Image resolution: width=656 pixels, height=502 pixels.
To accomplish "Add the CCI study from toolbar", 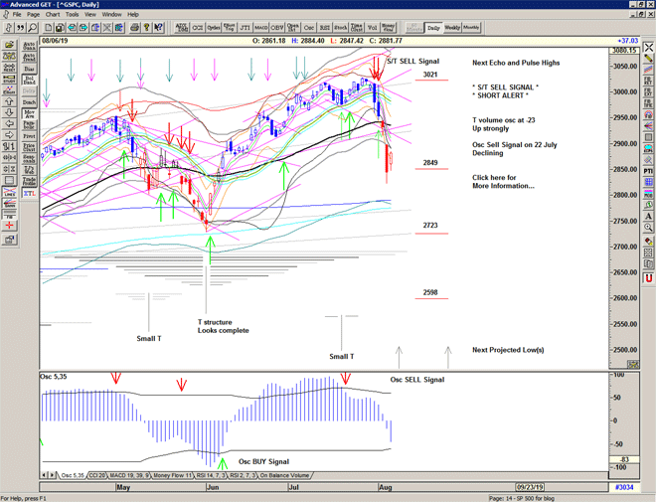I will (198, 28).
